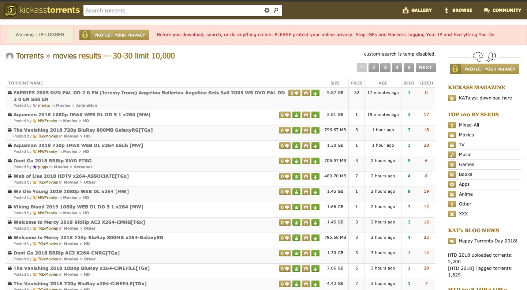
Task: Open Happy Torrents Day 2018 blog post
Action: coord(488,241)
